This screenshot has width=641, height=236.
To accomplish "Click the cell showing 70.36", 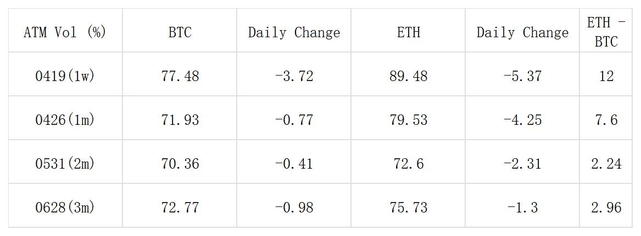I will (180, 164).
